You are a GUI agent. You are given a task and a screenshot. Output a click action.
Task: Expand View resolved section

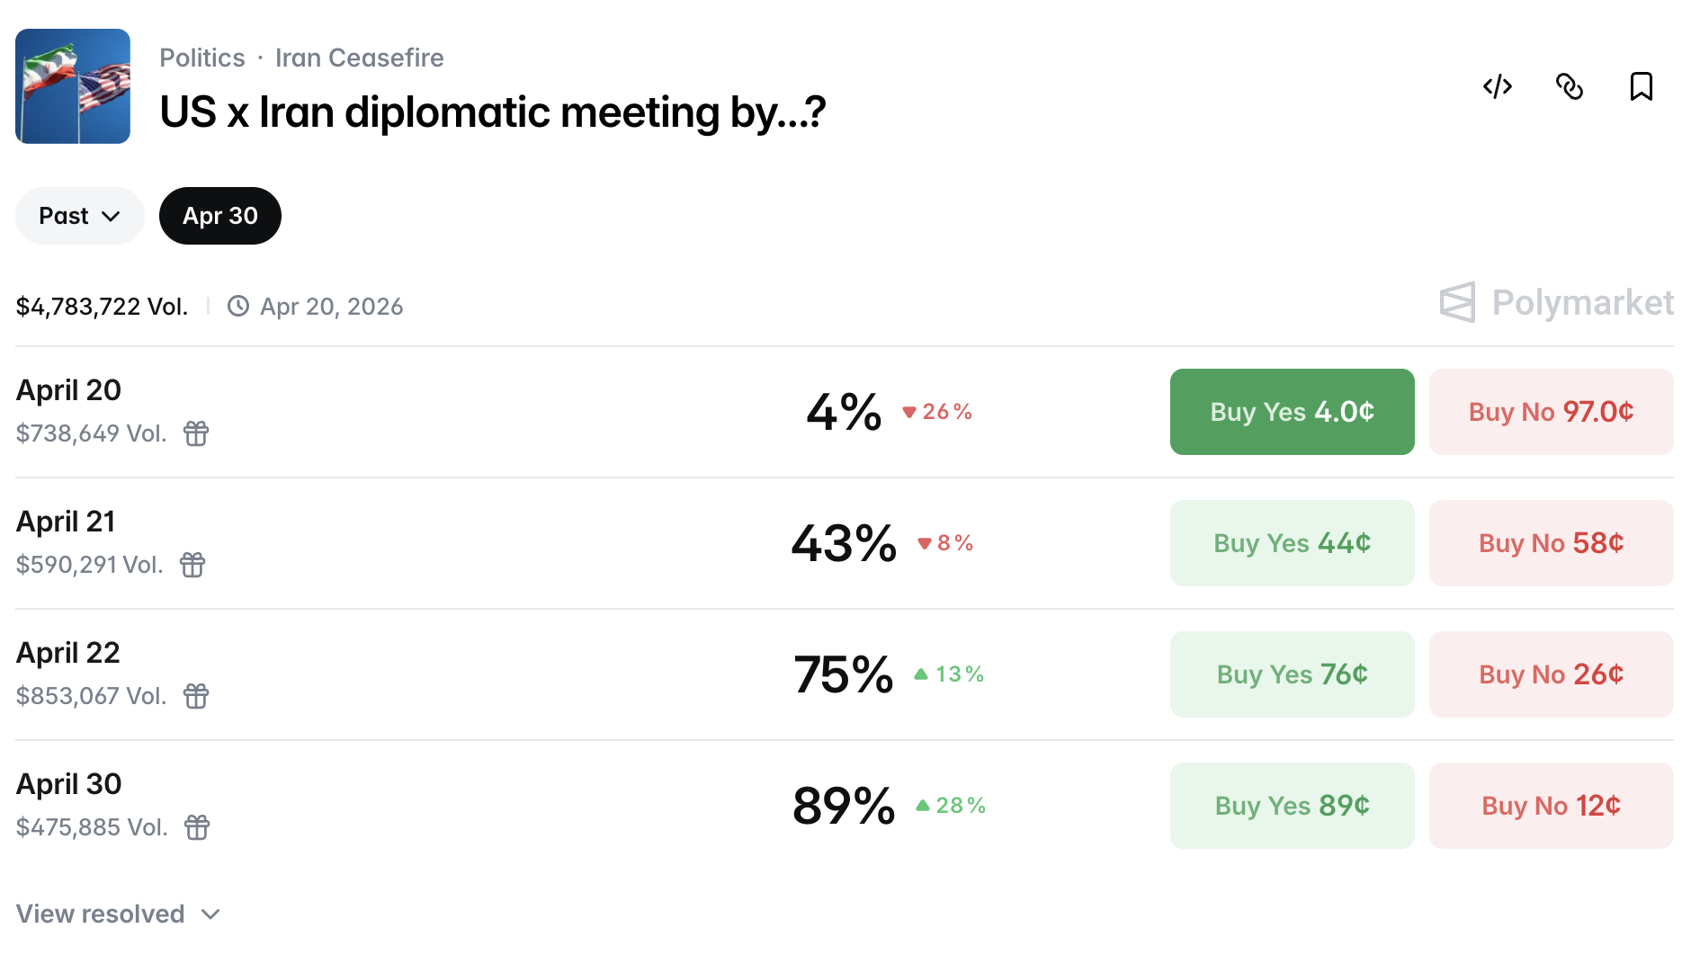117,914
